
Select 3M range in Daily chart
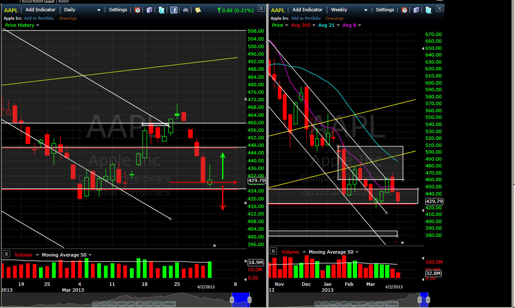(131, 304)
